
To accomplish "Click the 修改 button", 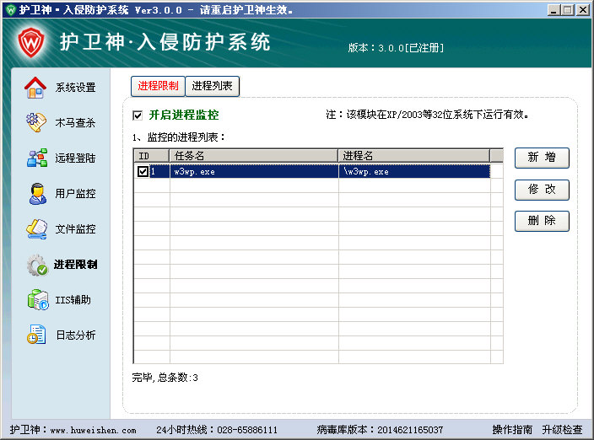I will click(542, 190).
